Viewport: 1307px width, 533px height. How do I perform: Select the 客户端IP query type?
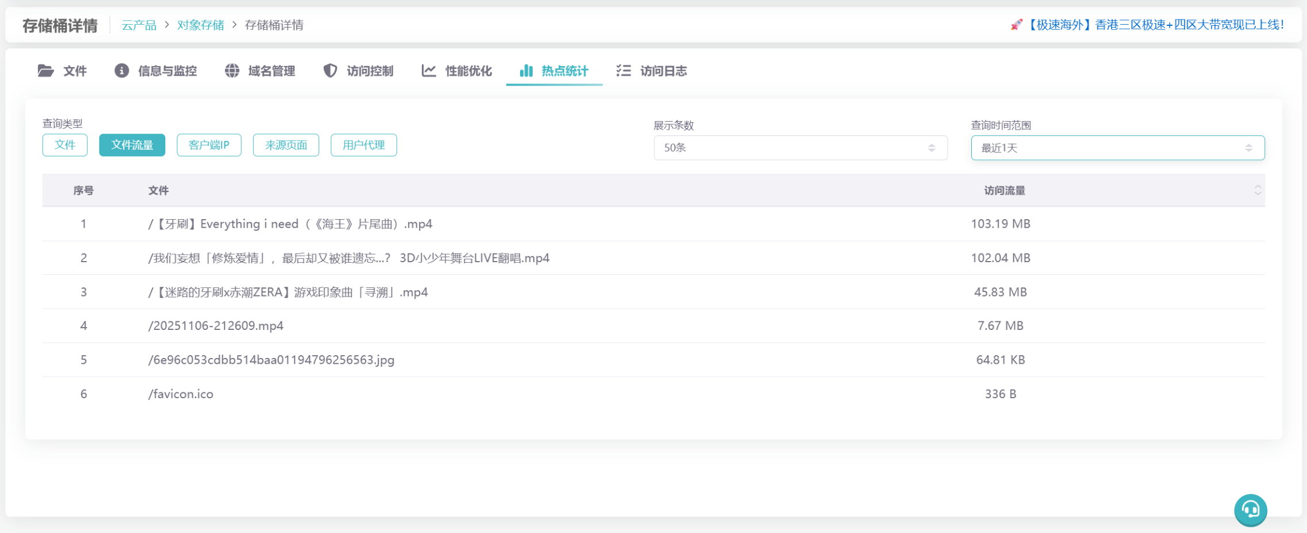(x=209, y=145)
